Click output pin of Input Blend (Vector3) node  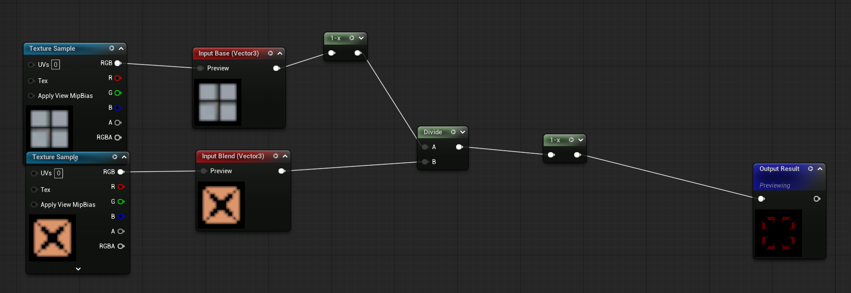click(282, 171)
